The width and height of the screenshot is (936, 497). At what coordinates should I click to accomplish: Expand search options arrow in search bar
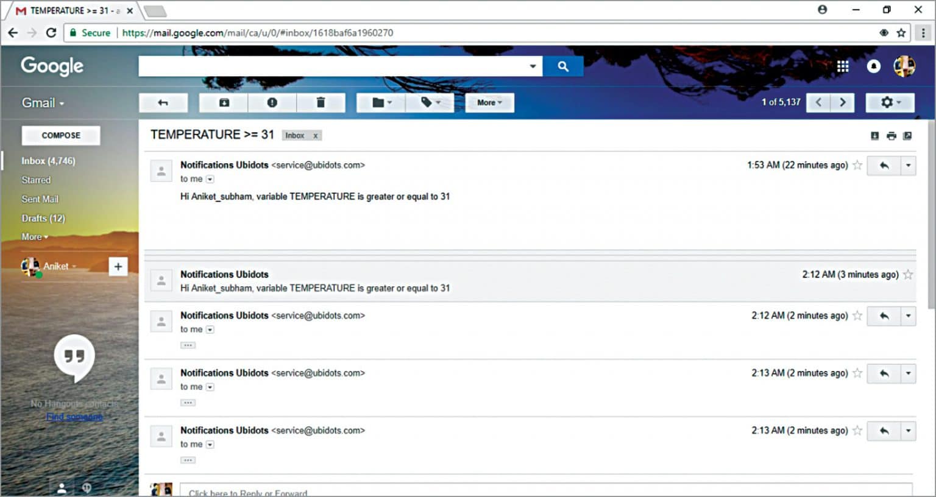coord(532,66)
